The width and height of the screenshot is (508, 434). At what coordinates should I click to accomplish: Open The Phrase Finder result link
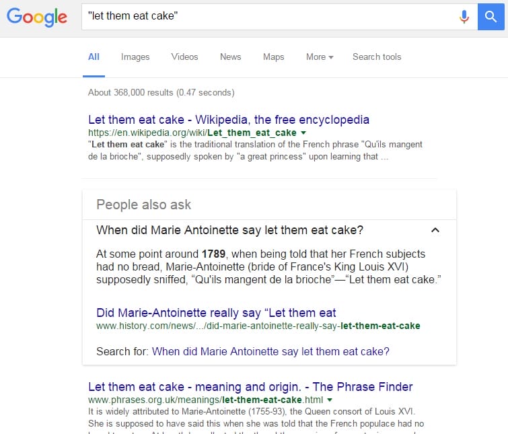(x=250, y=386)
